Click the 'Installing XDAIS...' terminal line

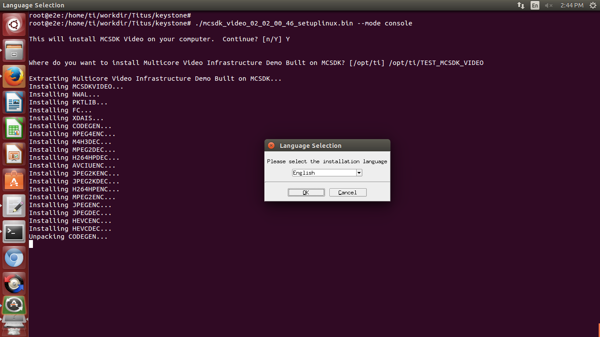[x=66, y=118]
